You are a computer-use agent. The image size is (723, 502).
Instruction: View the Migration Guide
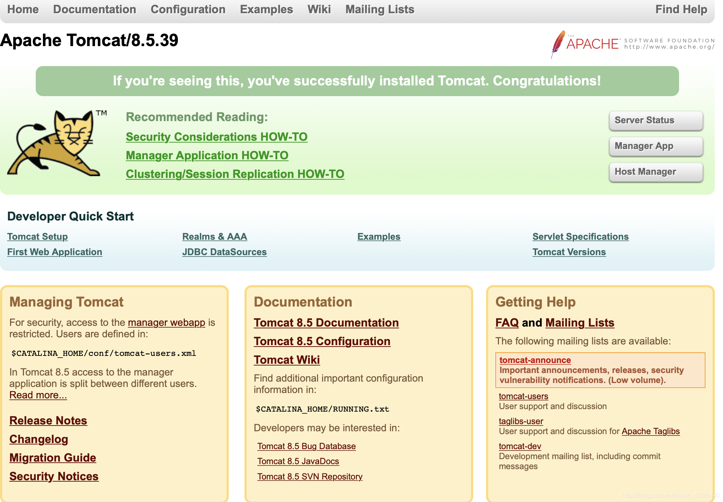tap(52, 458)
